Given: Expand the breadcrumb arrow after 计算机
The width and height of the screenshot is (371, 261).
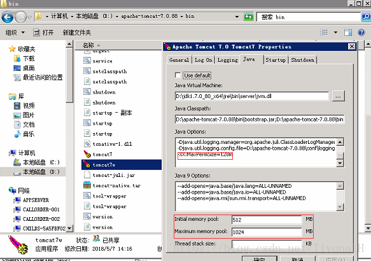Looking at the screenshot, I should click(x=72, y=17).
